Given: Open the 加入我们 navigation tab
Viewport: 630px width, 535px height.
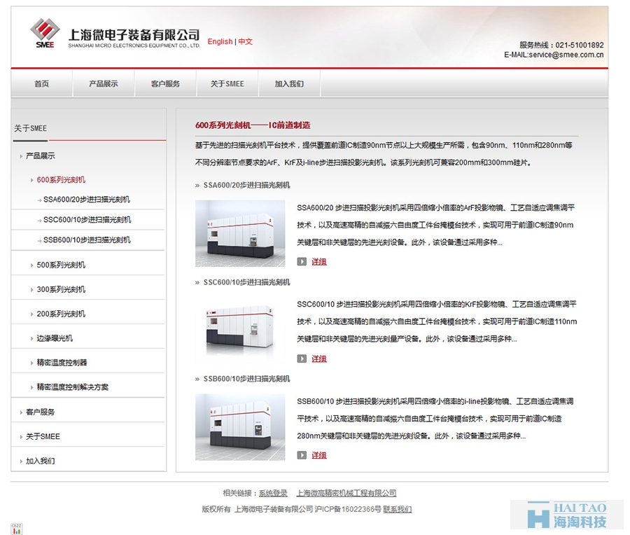Looking at the screenshot, I should (289, 83).
